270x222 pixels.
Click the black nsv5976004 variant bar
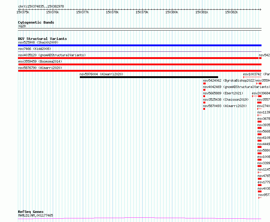[149, 77]
